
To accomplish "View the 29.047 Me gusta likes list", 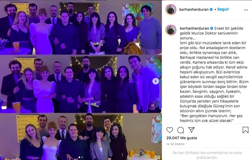I will (182, 138).
